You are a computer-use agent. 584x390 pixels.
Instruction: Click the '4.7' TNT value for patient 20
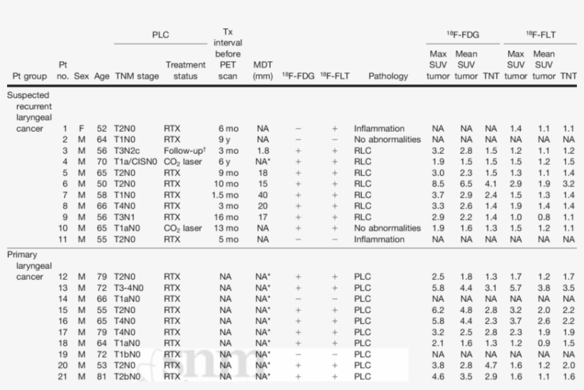click(491, 365)
